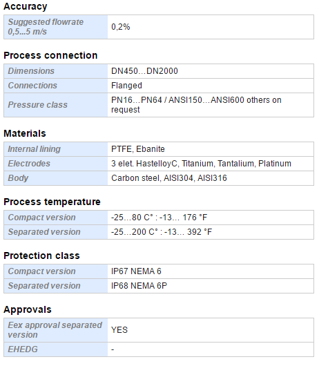Click the Process temperature heading
319x366 pixels.
click(x=52, y=202)
